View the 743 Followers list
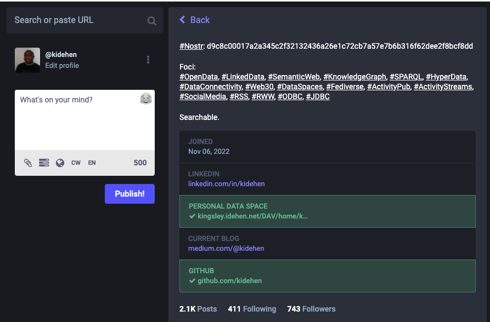490x322 pixels. [311, 309]
